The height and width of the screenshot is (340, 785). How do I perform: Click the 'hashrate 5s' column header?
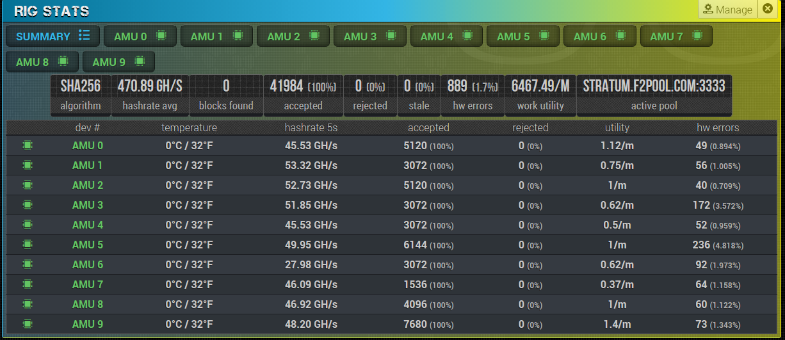coord(311,127)
